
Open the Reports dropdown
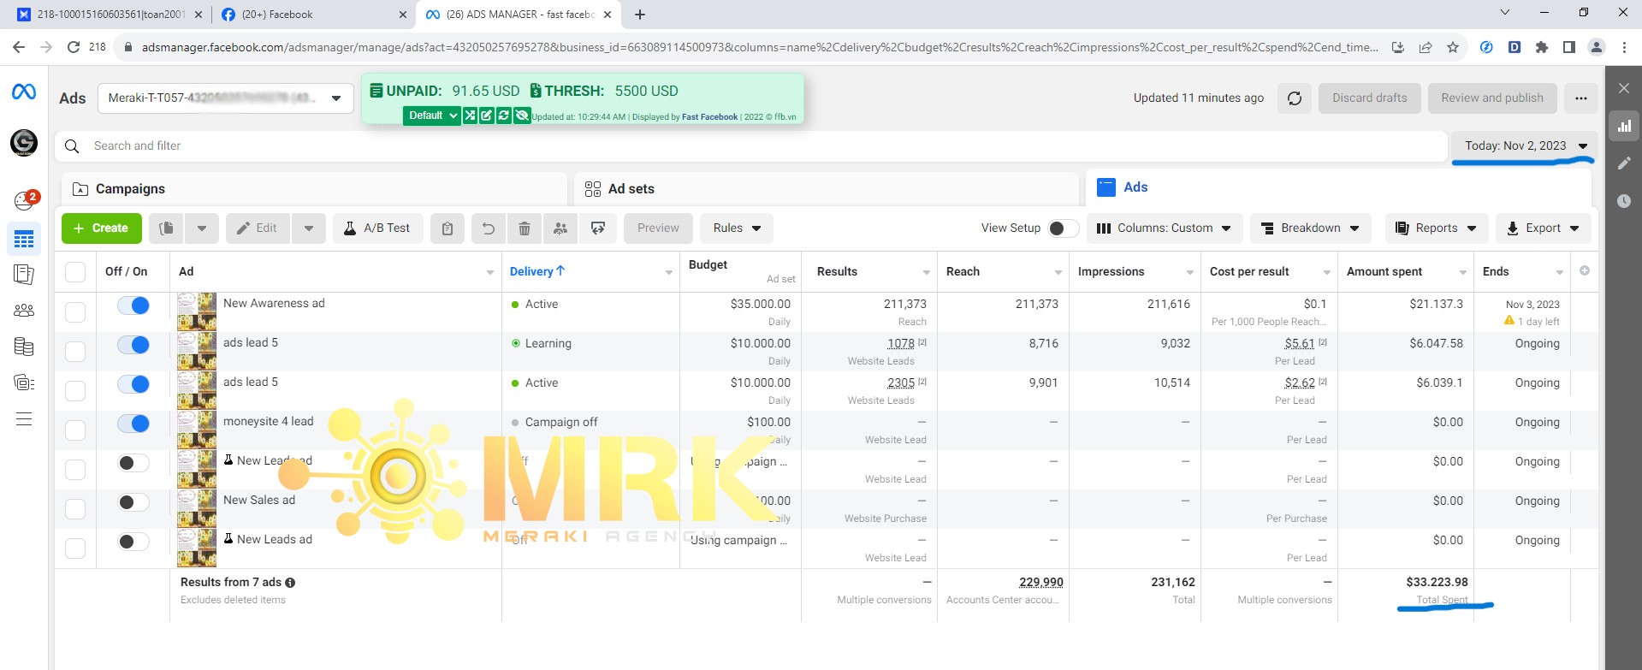point(1437,228)
